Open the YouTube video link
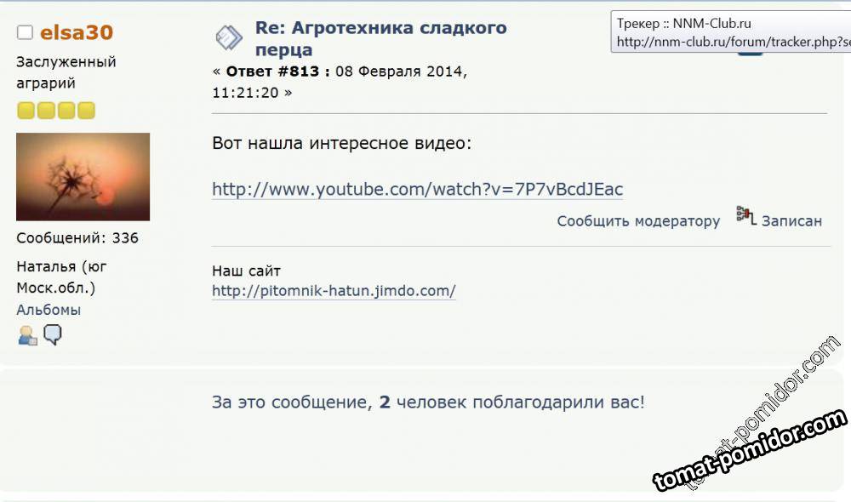This screenshot has height=502, width=851. (x=417, y=189)
